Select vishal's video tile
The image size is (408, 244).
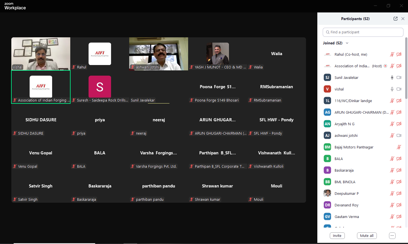pos(41,54)
